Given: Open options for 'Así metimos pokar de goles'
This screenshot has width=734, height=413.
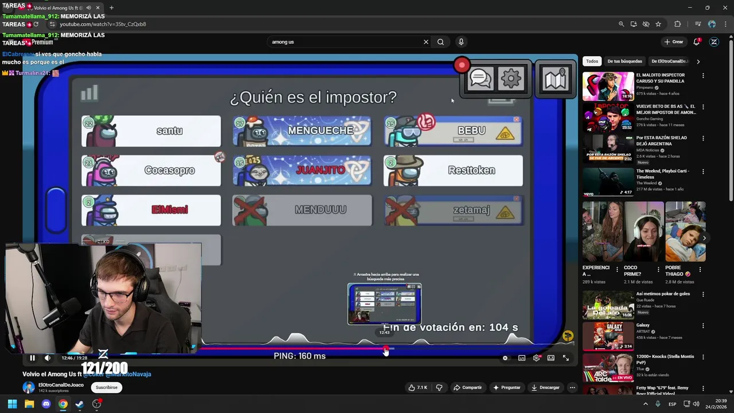Looking at the screenshot, I should point(703,294).
